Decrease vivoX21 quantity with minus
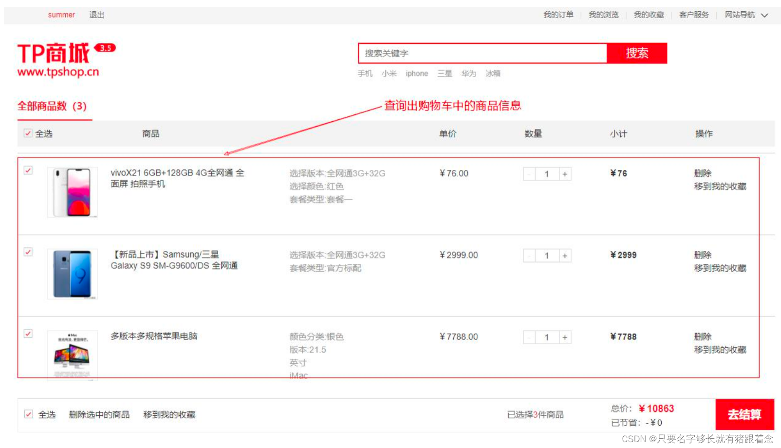This screenshot has width=781, height=448. pos(529,174)
